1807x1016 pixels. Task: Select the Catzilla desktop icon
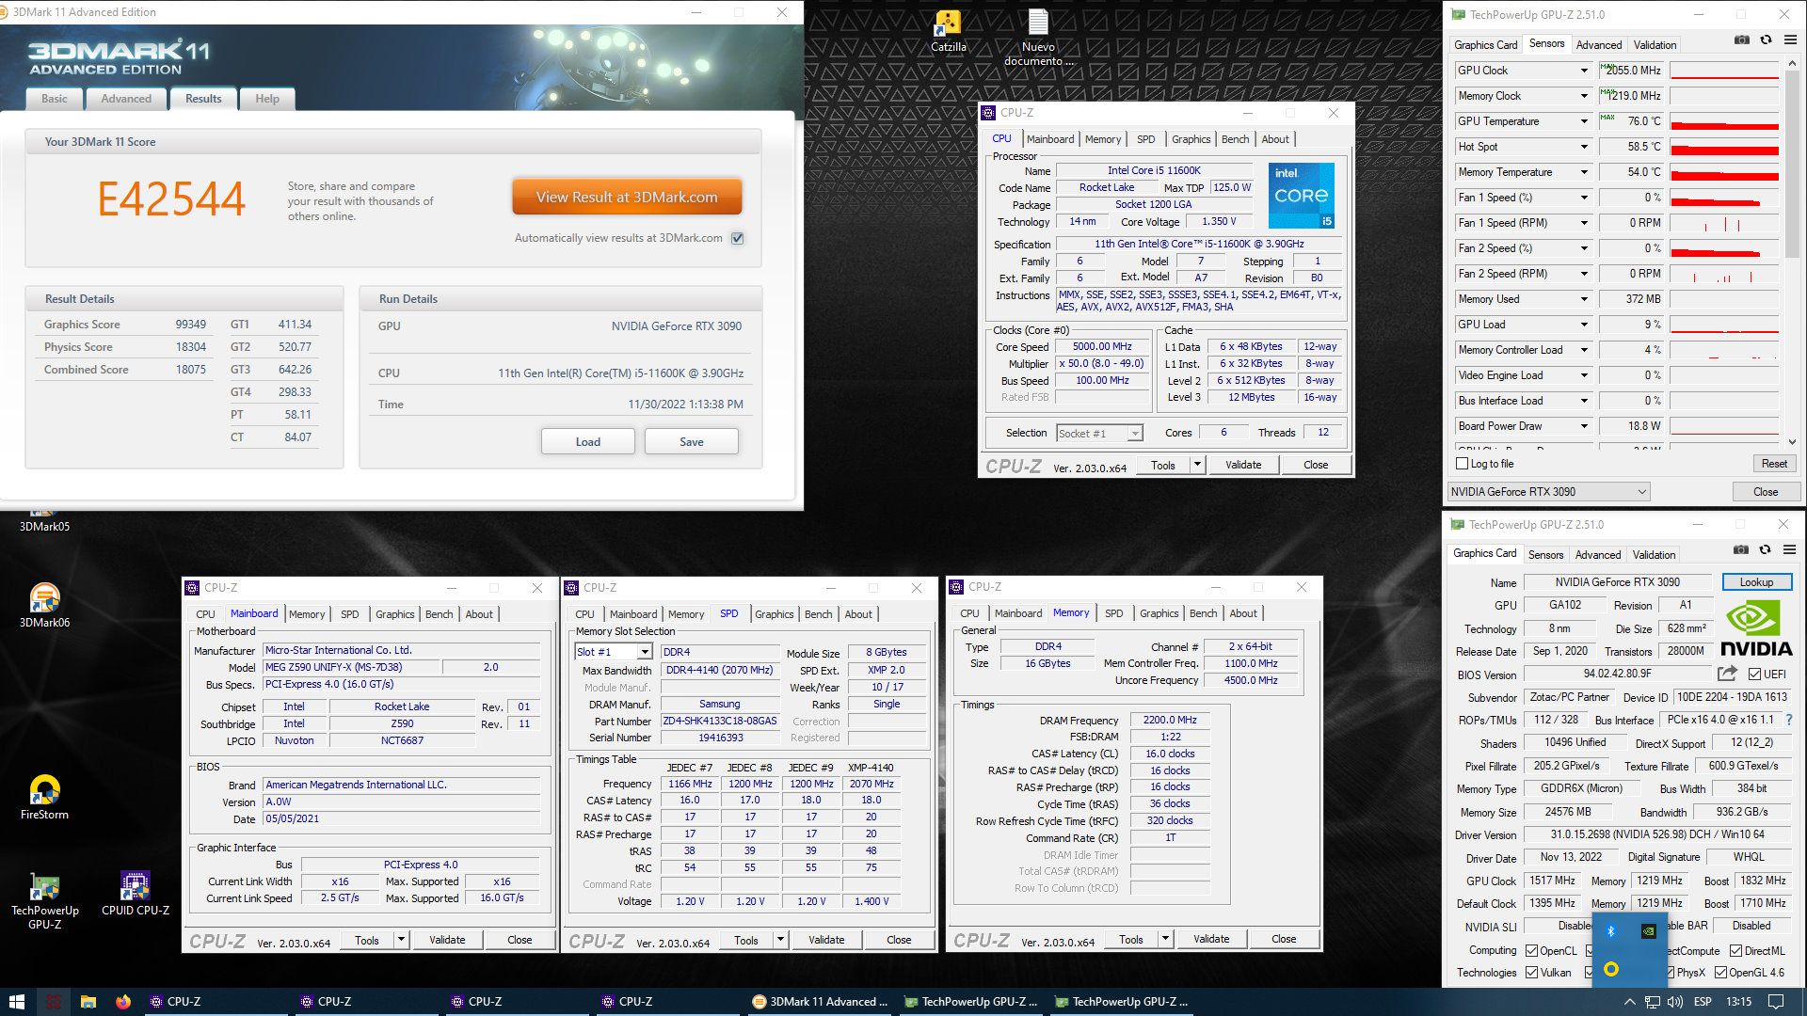948,31
